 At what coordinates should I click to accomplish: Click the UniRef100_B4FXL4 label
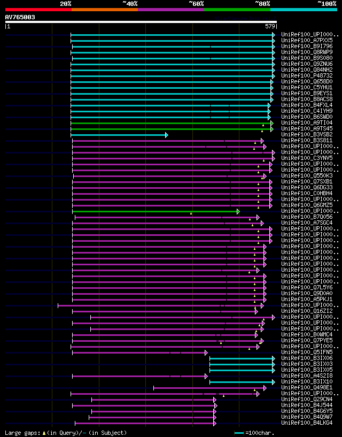point(307,105)
